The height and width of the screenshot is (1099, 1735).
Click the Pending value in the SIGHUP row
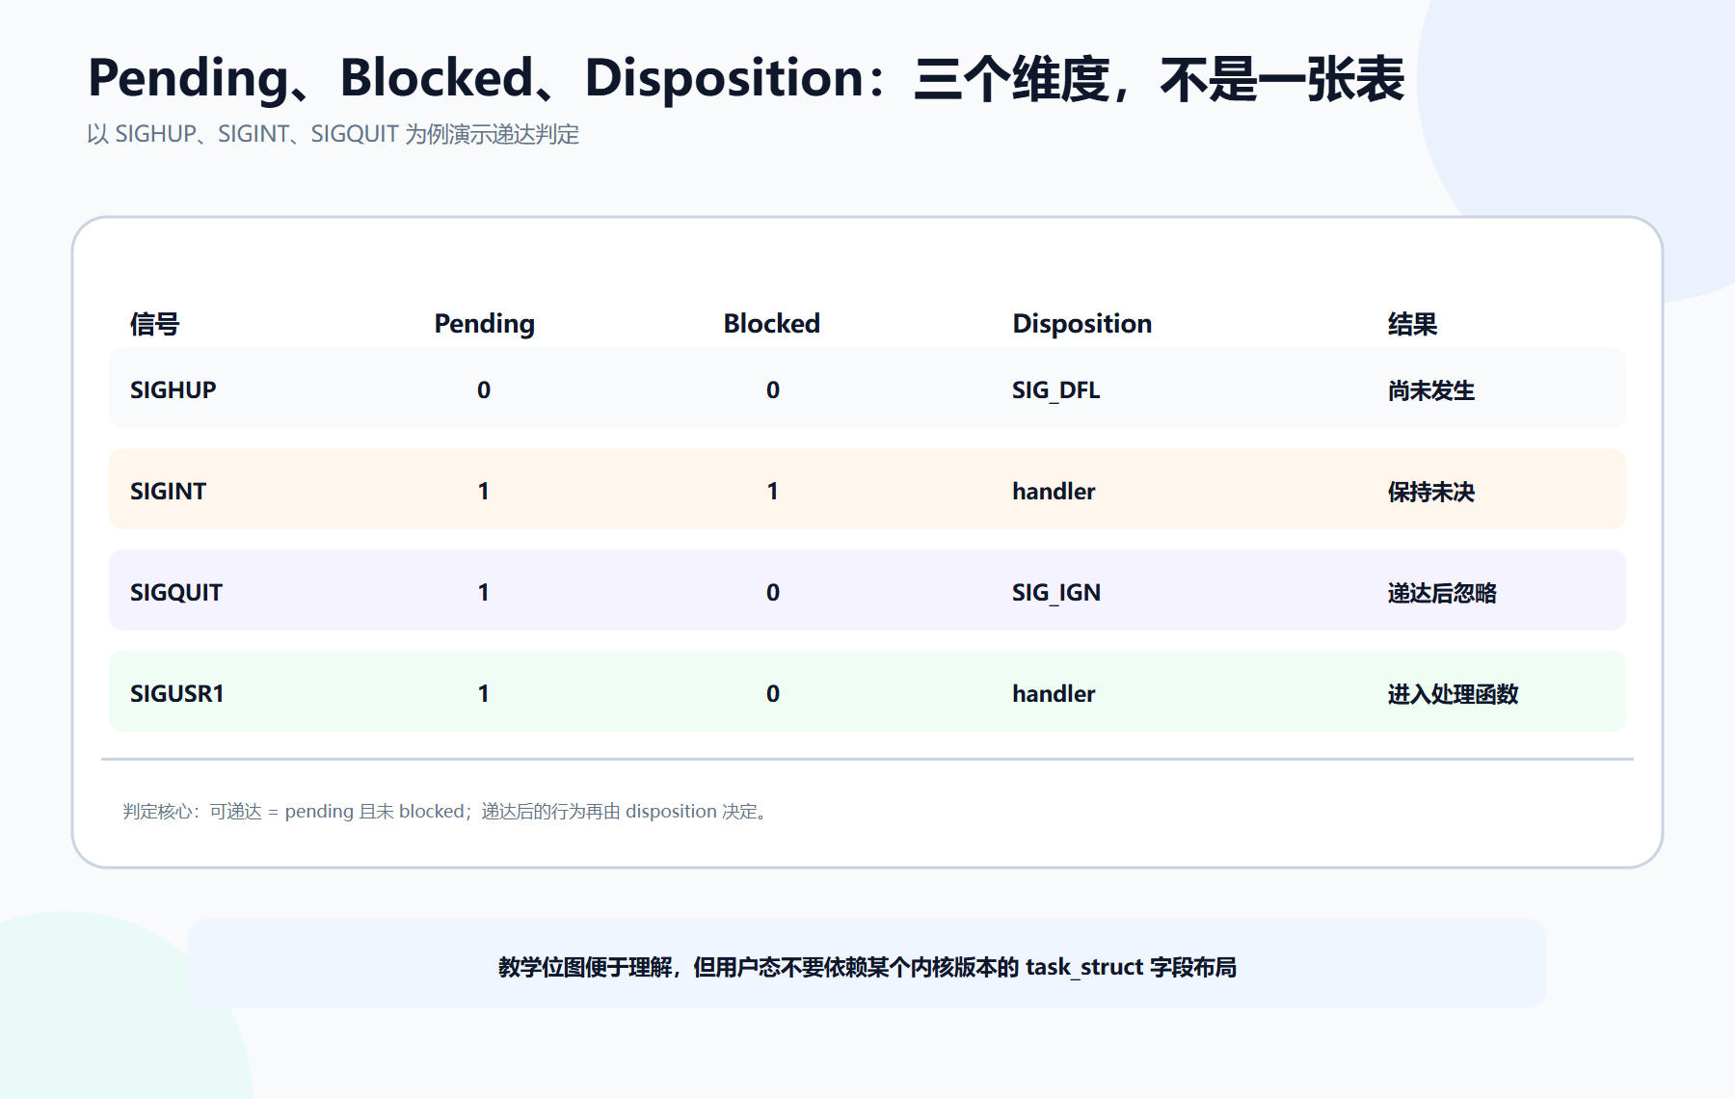(x=484, y=390)
